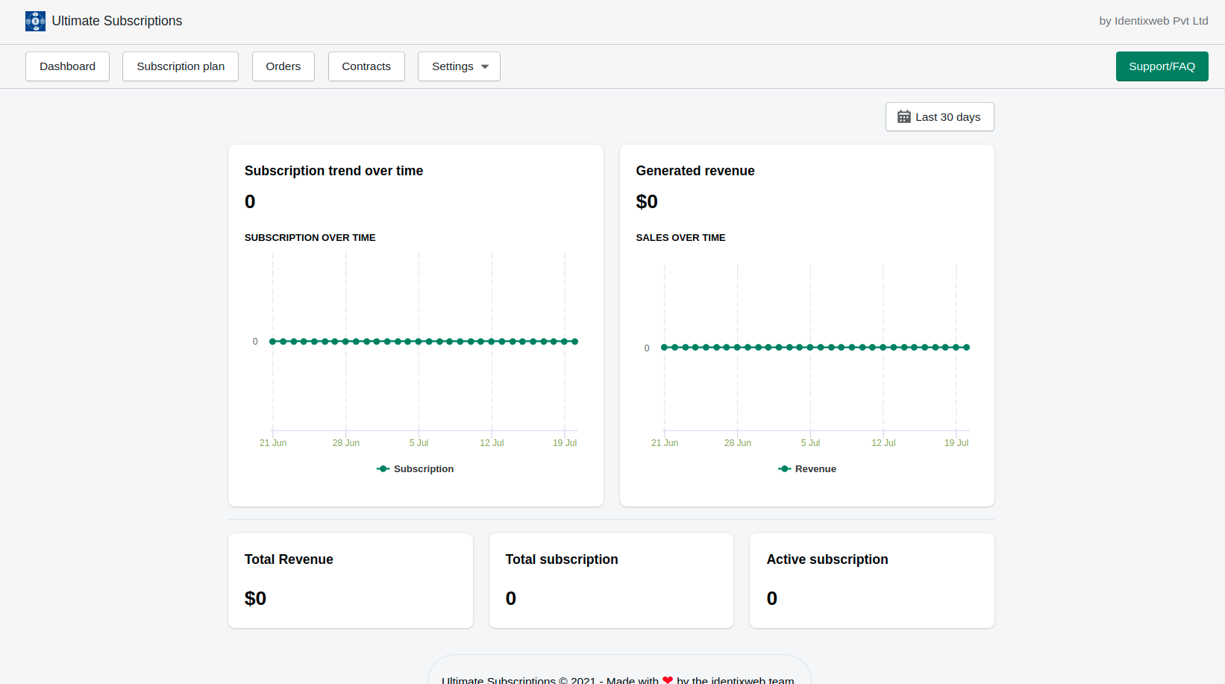1225x684 pixels.
Task: Go to Subscription plan
Action: [x=180, y=66]
